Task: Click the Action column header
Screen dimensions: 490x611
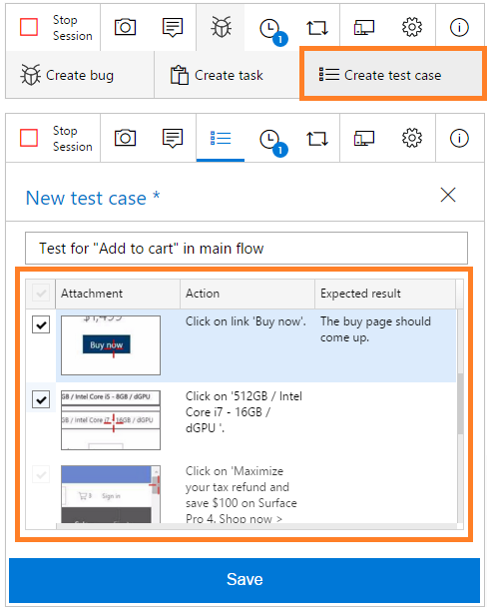Action: (x=247, y=294)
